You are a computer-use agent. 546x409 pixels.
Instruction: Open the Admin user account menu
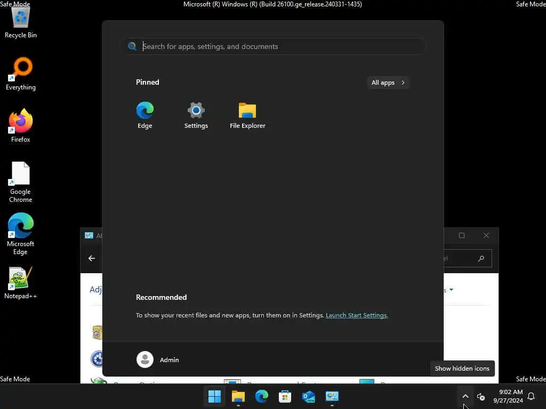(158, 359)
